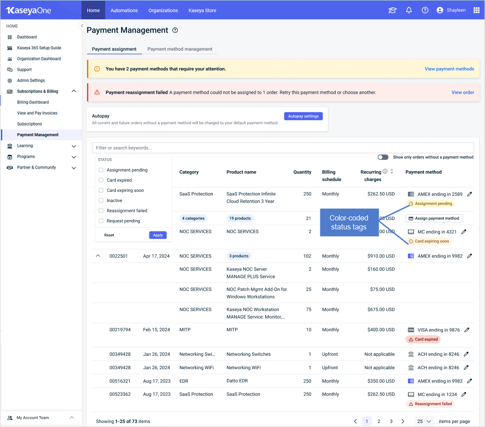Click the Recurring charges info icon

[x=385, y=172]
